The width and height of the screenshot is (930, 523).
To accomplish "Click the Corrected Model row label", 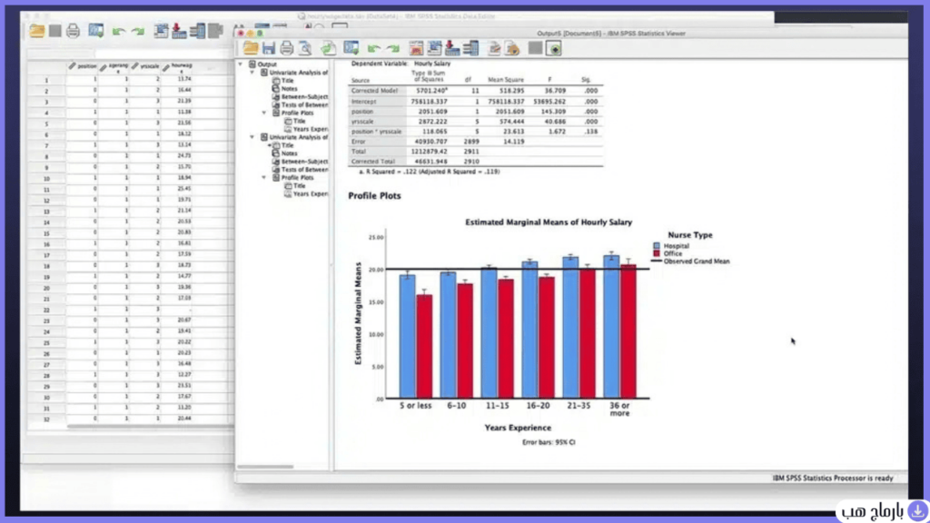I will point(373,91).
